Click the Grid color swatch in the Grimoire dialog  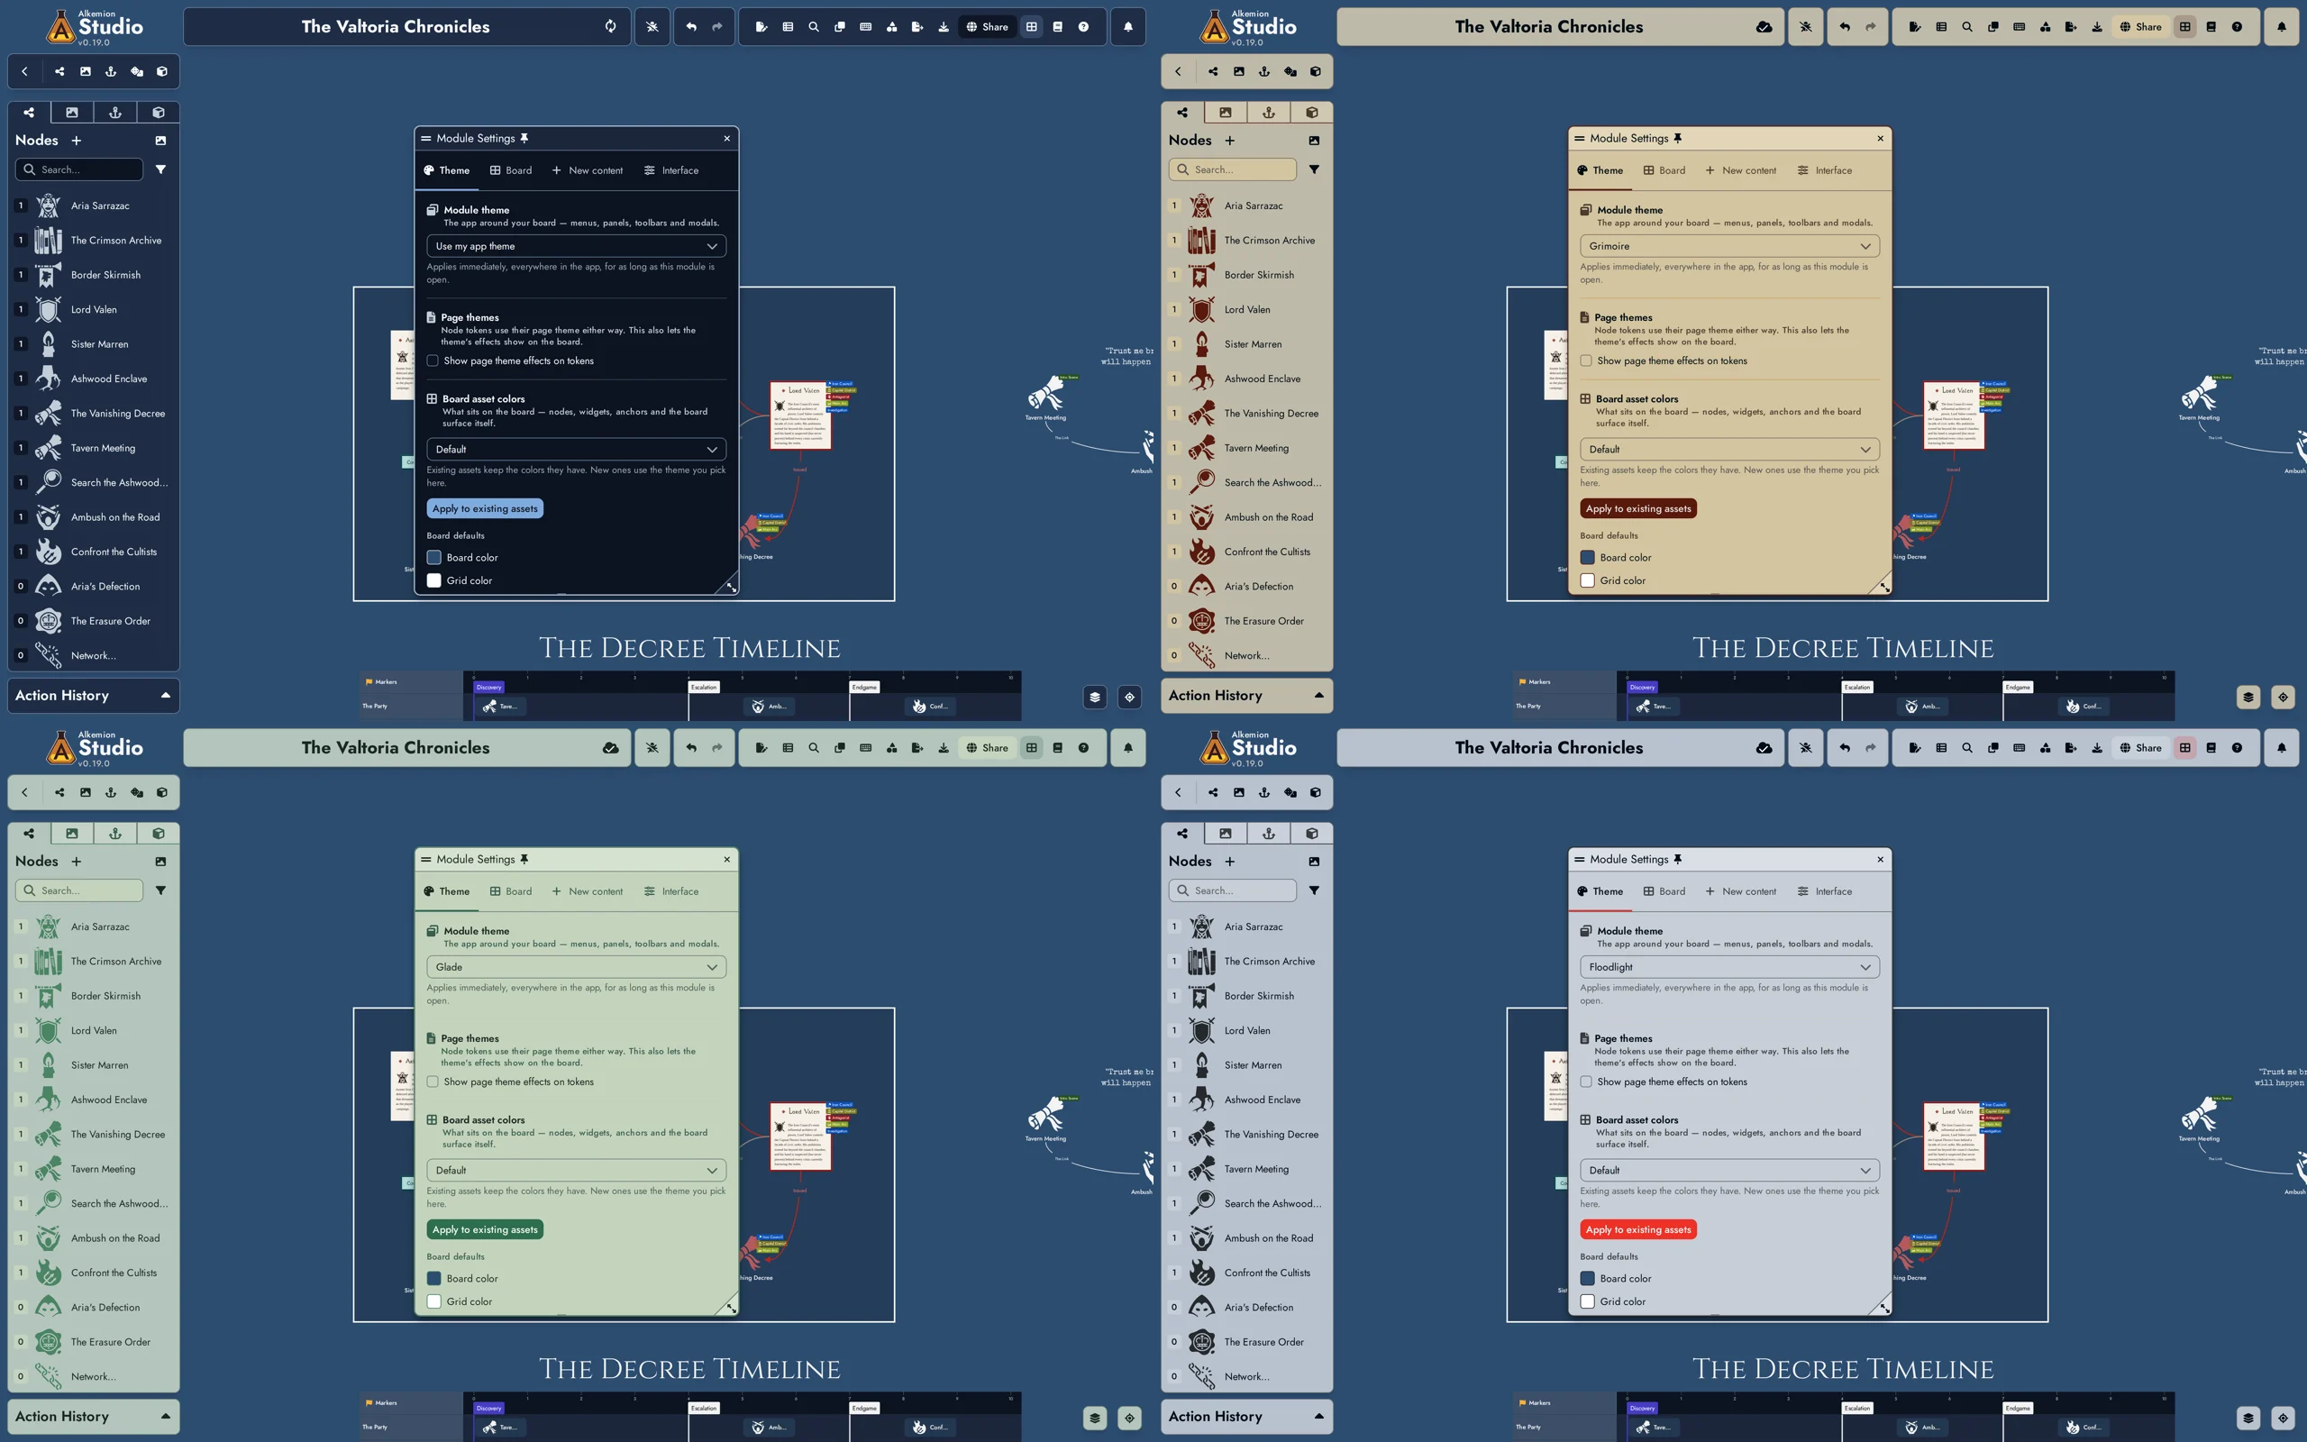click(x=1587, y=580)
